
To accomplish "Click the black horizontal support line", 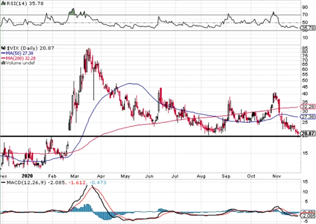I will (x=148, y=136).
